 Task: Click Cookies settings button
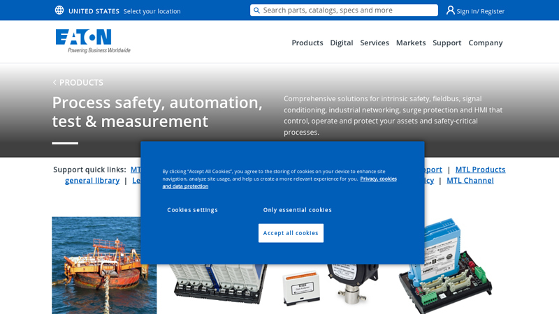click(192, 210)
